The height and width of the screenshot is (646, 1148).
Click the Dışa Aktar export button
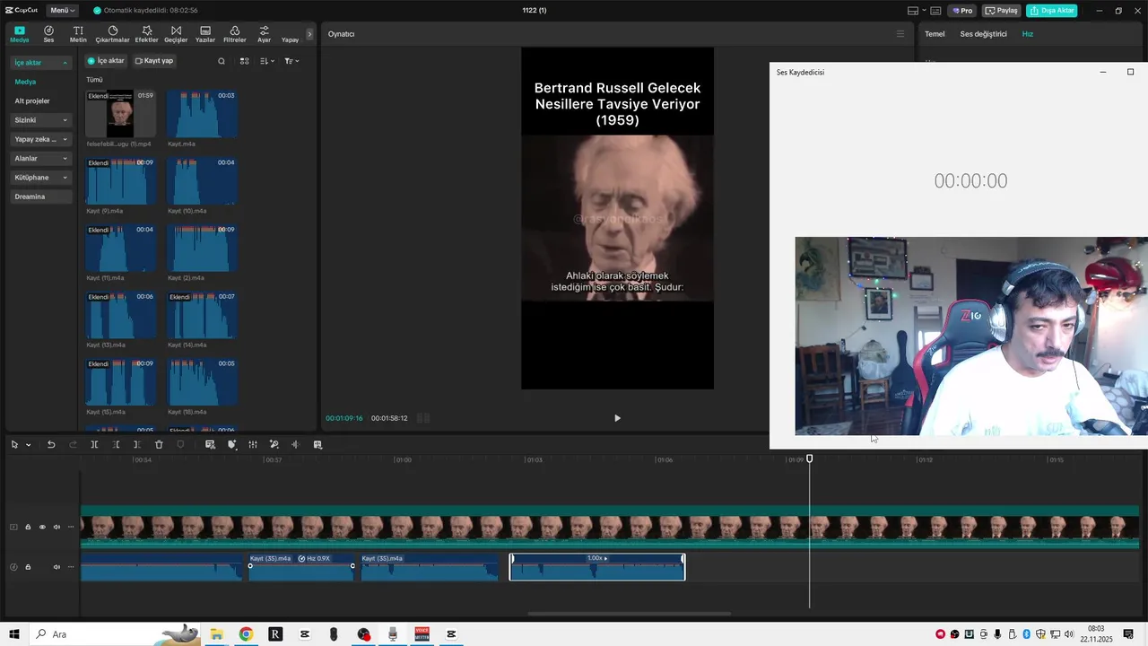click(x=1052, y=11)
